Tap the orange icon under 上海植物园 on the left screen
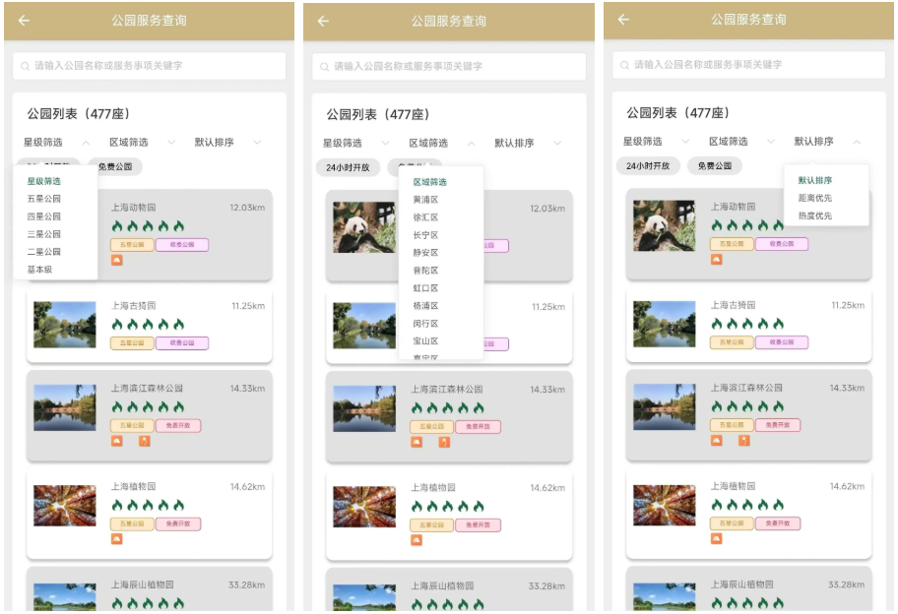Screen dimensions: 898x614 pos(116,539)
